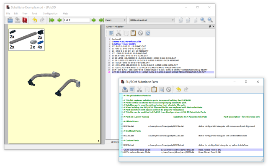The image size is (268, 166).
Task: Click delete icon in Substitute Parts toolbar
Action: pos(169,89)
